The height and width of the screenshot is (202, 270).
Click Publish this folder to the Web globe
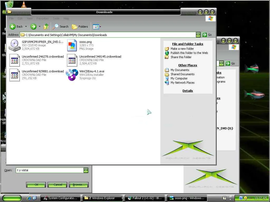pyautogui.click(x=167, y=53)
